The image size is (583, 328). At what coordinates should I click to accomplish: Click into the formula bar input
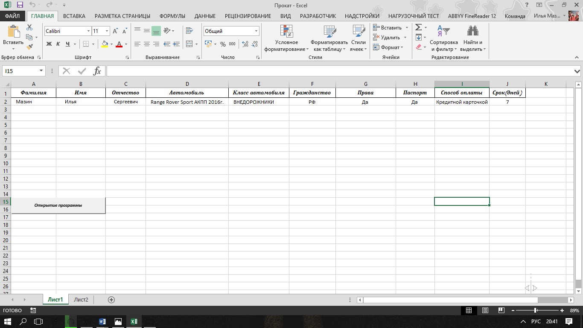click(x=340, y=71)
